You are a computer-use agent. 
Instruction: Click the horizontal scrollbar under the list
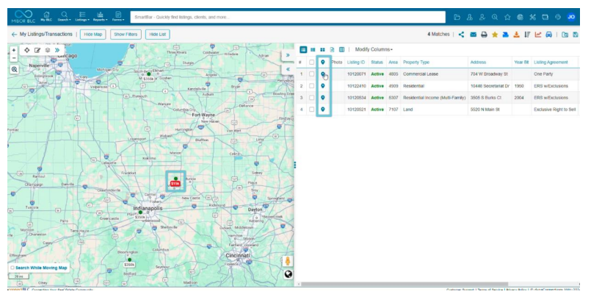point(404,285)
